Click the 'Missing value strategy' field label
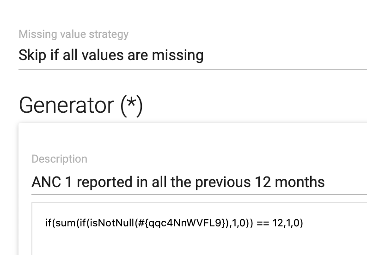 [x=73, y=34]
